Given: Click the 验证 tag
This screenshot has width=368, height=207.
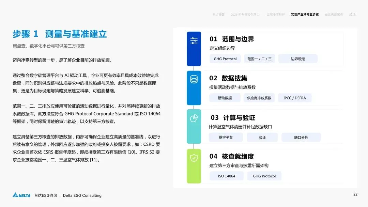Looking at the screenshot, I should pos(262,137).
